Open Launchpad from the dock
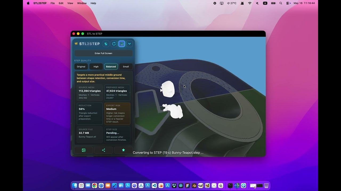This screenshot has height=191, width=341. pyautogui.click(x=81, y=186)
